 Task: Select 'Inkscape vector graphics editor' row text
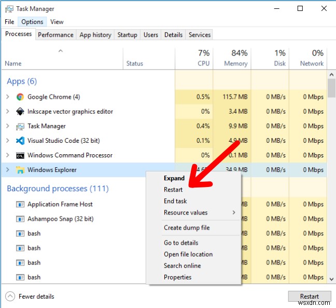[70, 112]
